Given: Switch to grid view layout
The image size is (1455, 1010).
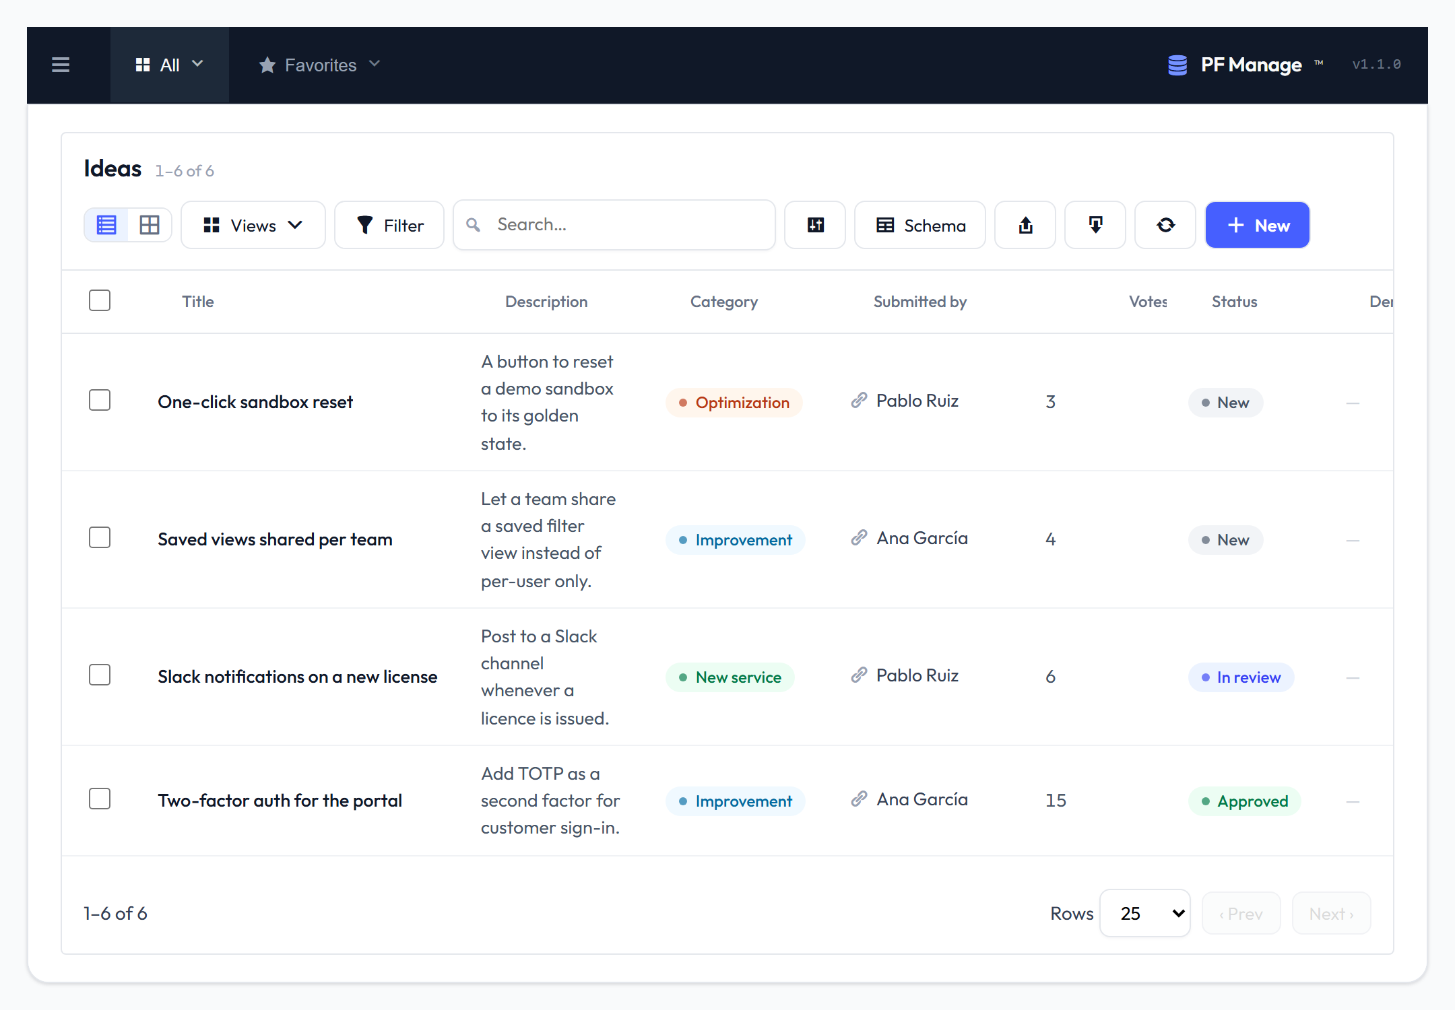Looking at the screenshot, I should tap(150, 225).
